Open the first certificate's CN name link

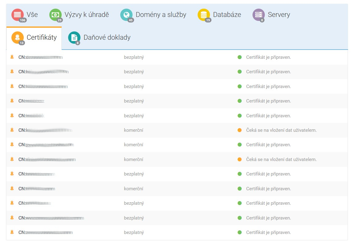tap(40, 57)
